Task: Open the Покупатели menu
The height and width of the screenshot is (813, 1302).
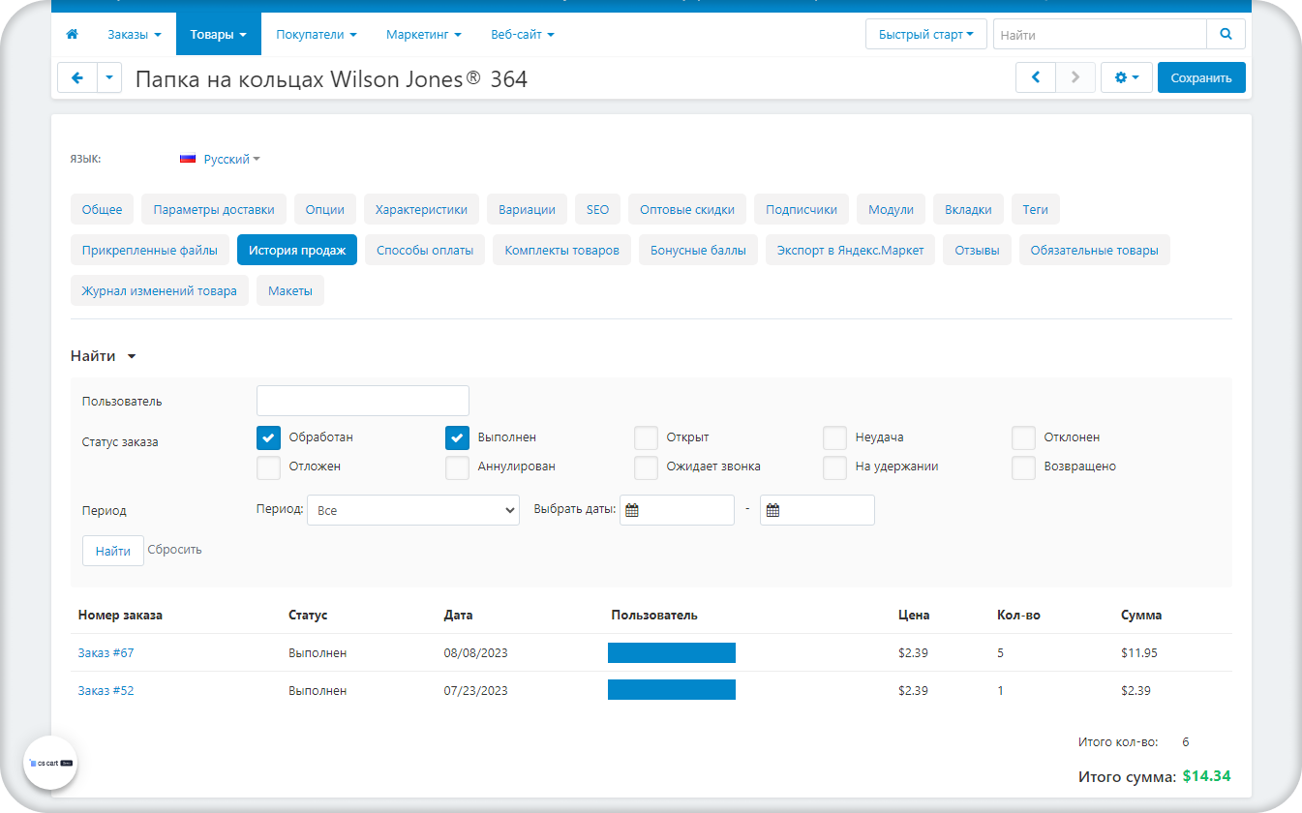Action: [317, 35]
